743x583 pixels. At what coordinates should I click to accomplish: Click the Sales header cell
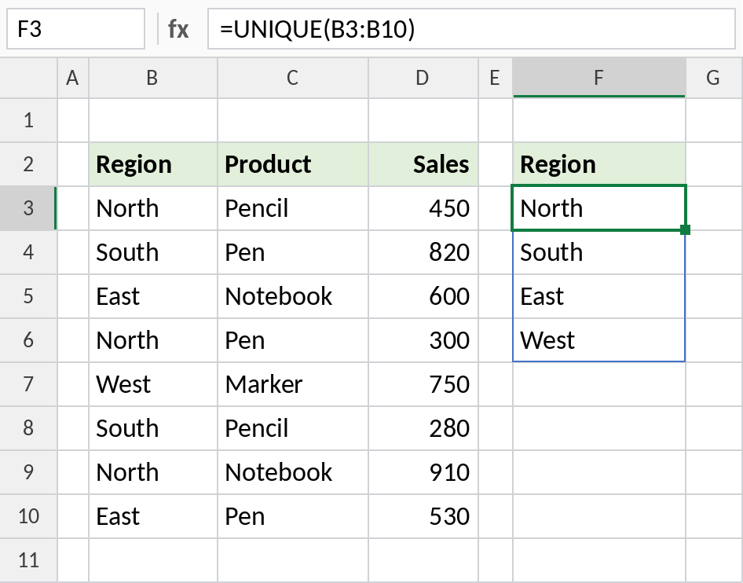click(x=423, y=164)
